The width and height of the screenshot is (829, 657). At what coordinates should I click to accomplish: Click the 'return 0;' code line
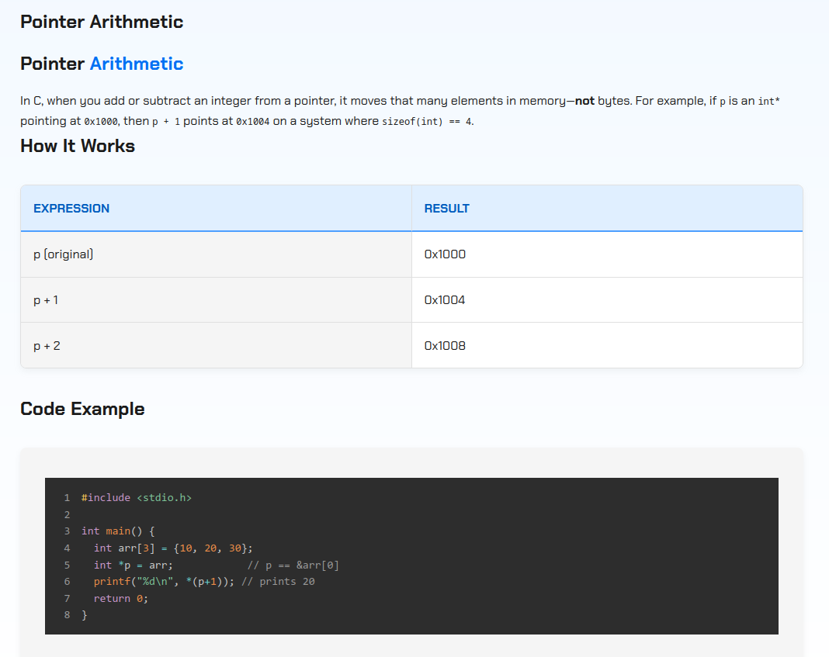[121, 598]
